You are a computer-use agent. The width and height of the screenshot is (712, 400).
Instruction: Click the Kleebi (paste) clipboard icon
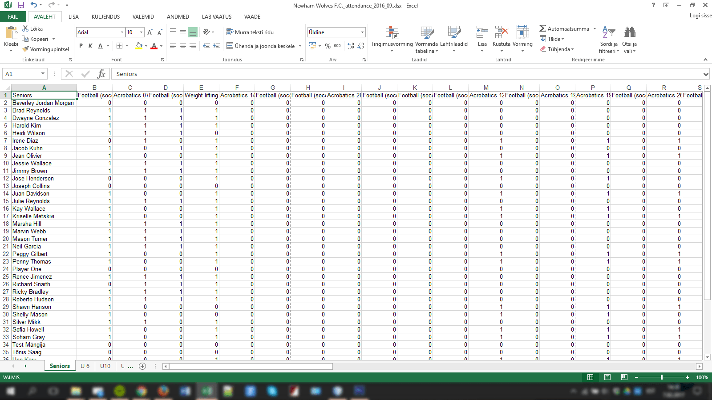11,33
